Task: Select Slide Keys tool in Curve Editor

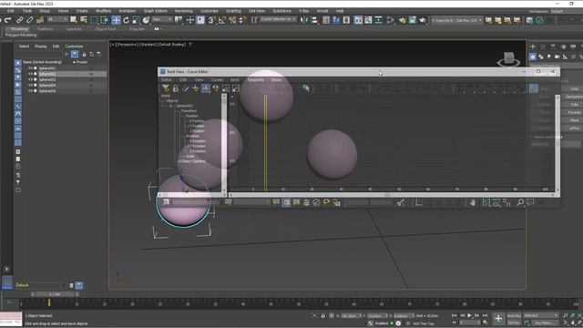Action: coord(216,88)
